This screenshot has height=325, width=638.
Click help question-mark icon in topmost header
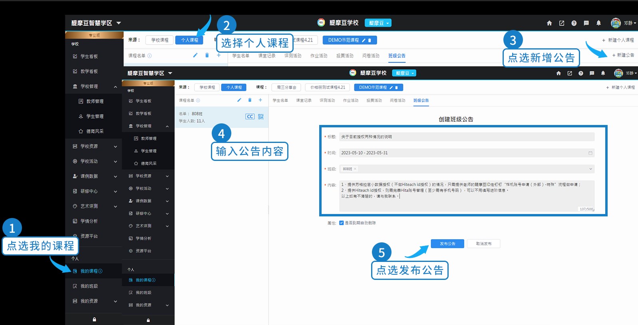pyautogui.click(x=574, y=23)
